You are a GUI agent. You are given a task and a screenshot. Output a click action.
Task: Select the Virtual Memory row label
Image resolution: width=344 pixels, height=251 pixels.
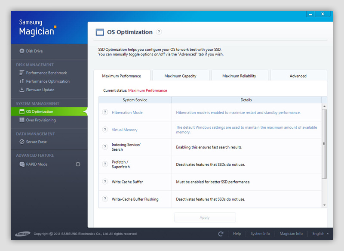pos(125,130)
